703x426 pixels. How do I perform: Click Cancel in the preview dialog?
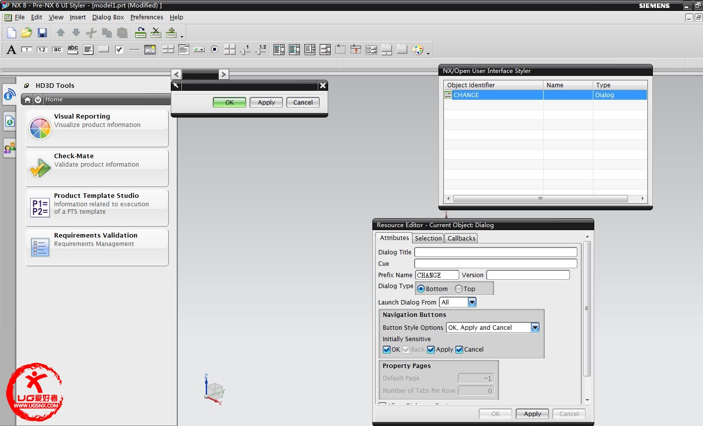click(303, 103)
